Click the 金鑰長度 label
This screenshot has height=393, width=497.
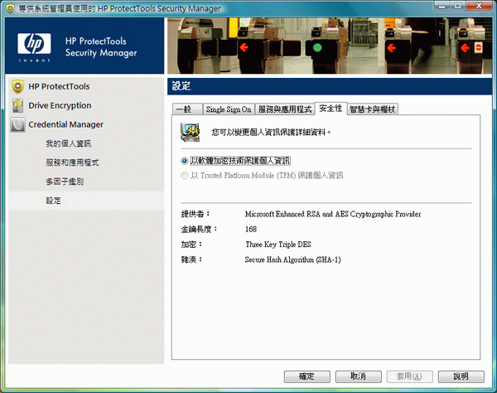tap(199, 230)
